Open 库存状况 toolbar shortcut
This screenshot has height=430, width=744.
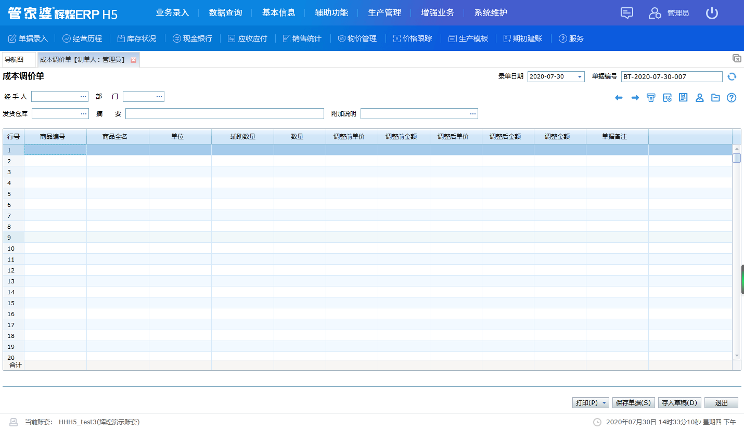[136, 38]
